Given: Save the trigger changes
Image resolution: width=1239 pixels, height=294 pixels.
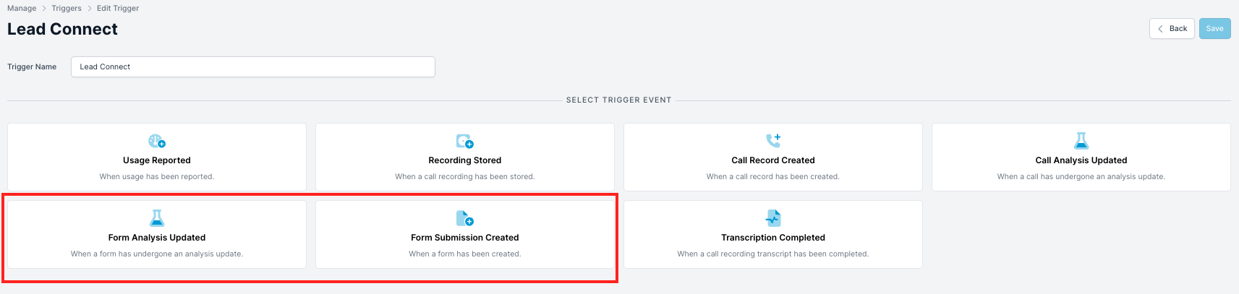Looking at the screenshot, I should tap(1215, 29).
